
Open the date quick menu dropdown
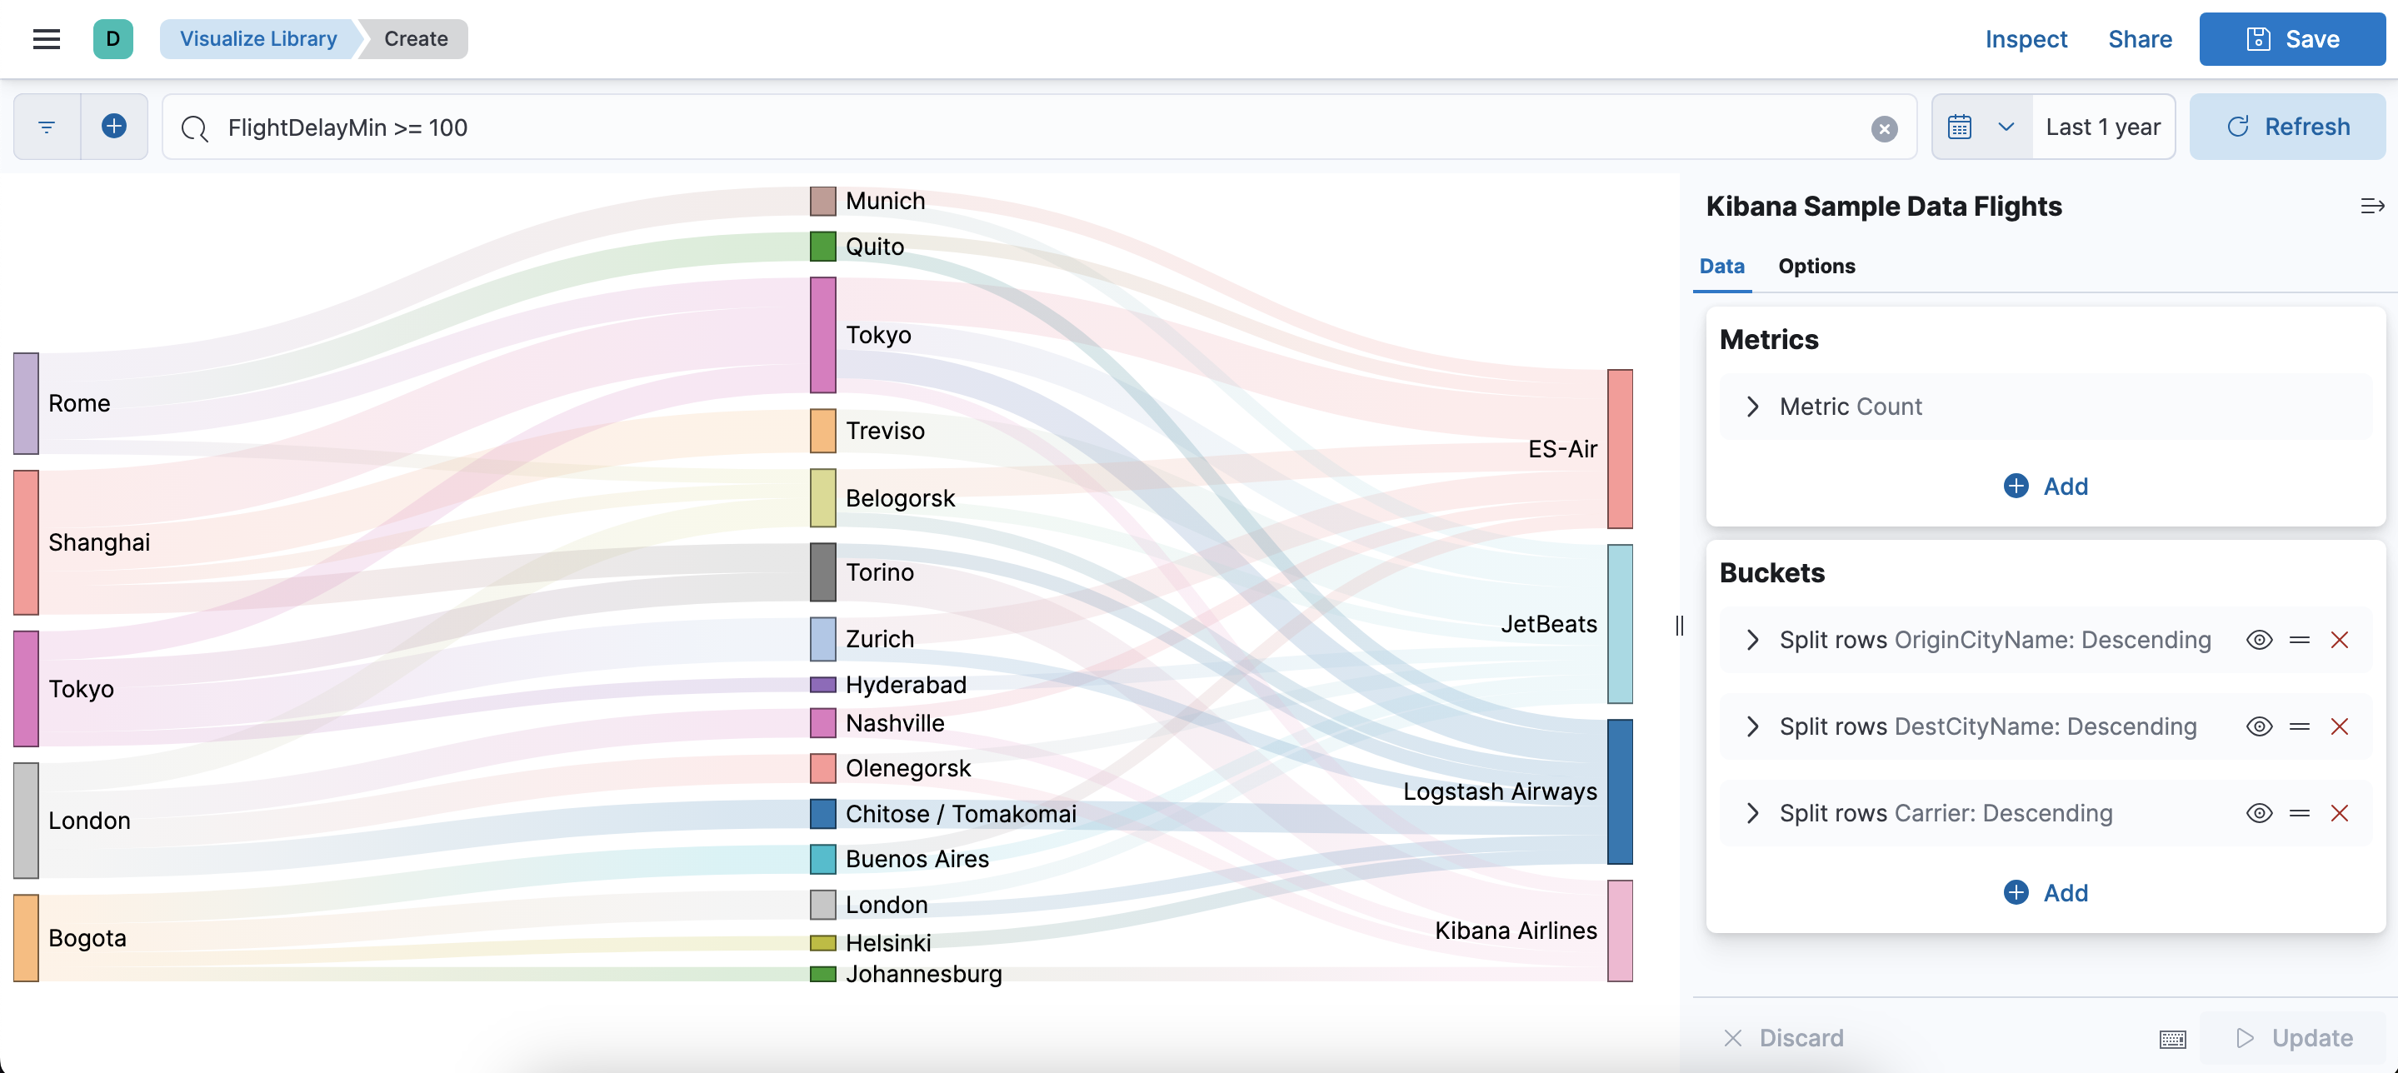tap(1981, 127)
